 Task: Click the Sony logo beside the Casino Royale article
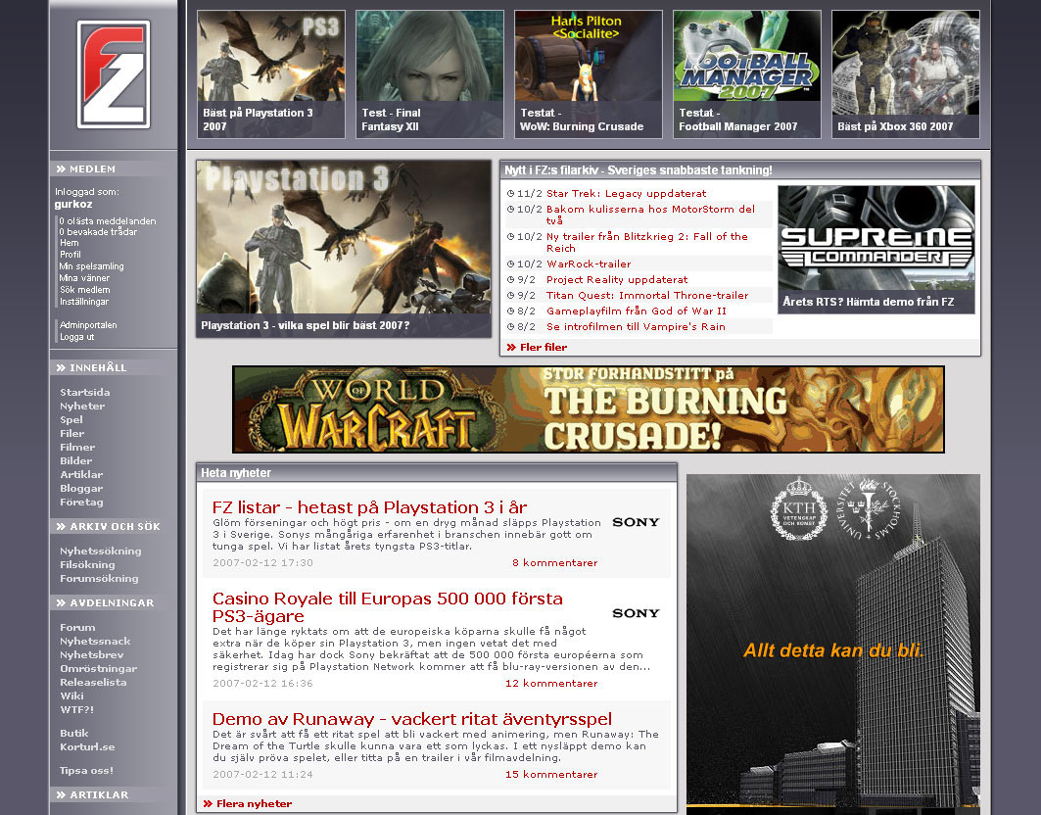[x=636, y=613]
